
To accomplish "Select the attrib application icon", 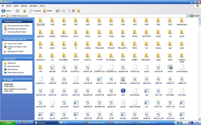I will (x=182, y=114).
